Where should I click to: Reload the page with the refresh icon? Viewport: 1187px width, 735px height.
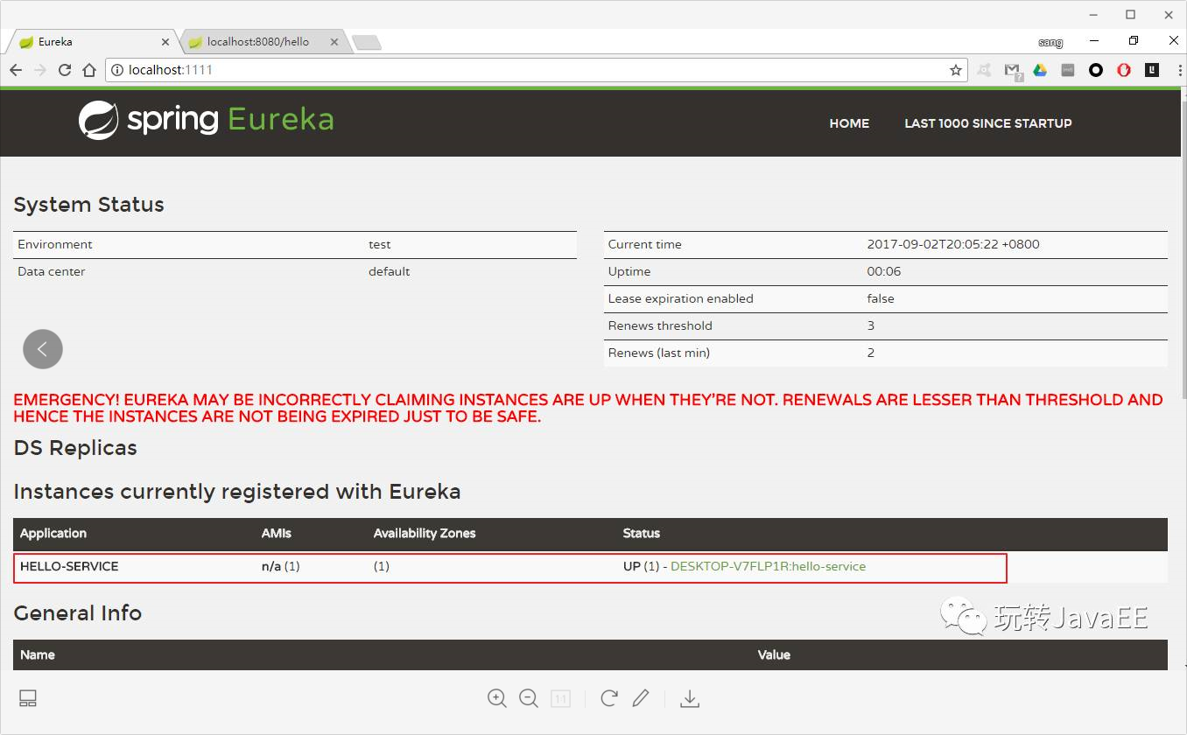coord(65,70)
